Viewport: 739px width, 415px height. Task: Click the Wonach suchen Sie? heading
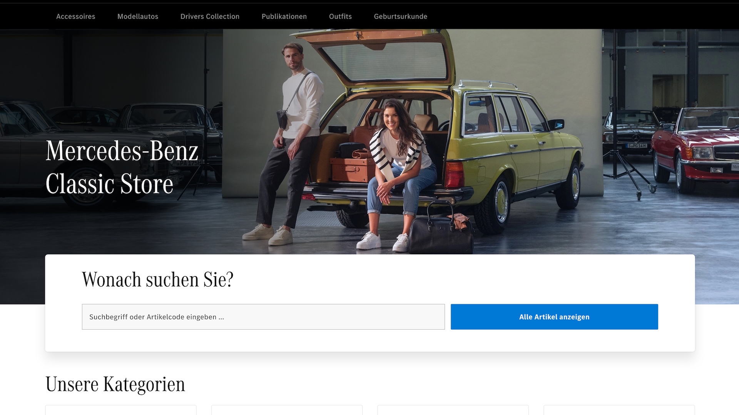click(x=158, y=279)
